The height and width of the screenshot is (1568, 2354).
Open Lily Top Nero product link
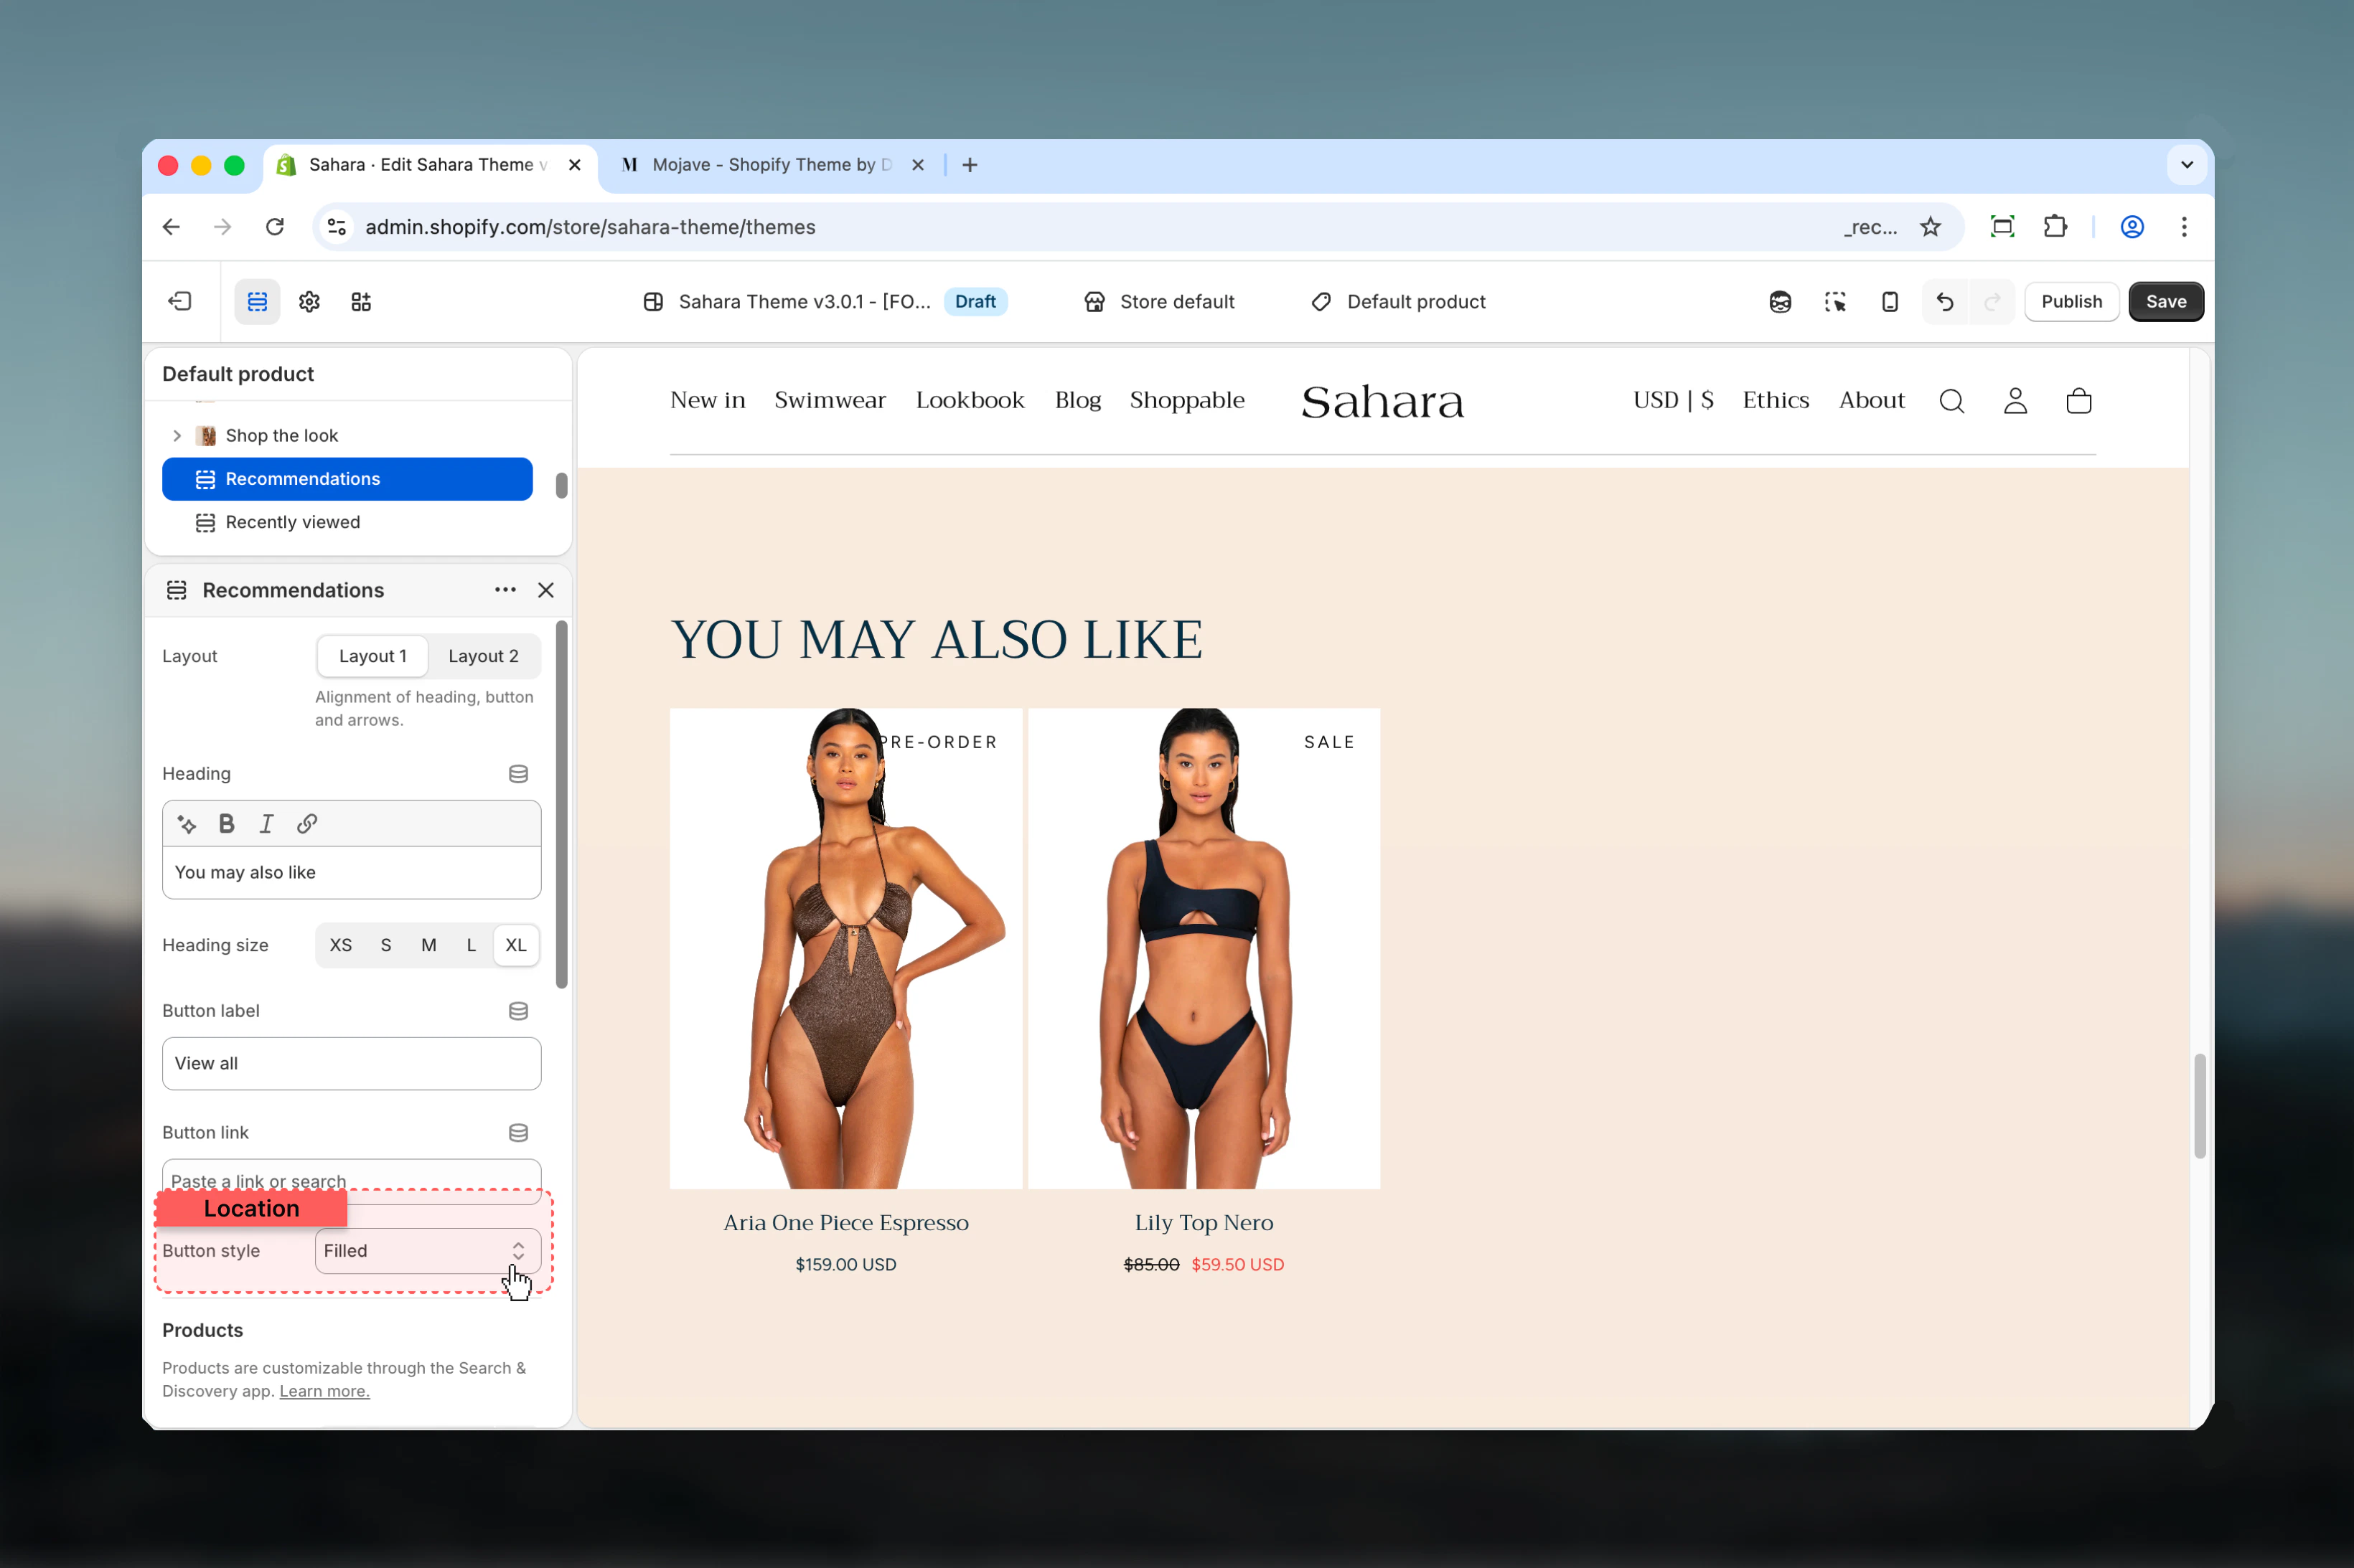click(1204, 1223)
